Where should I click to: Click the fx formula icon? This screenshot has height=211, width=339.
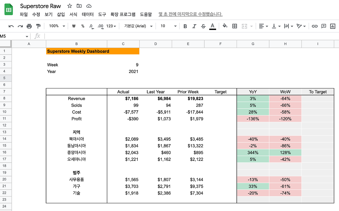tap(37, 36)
